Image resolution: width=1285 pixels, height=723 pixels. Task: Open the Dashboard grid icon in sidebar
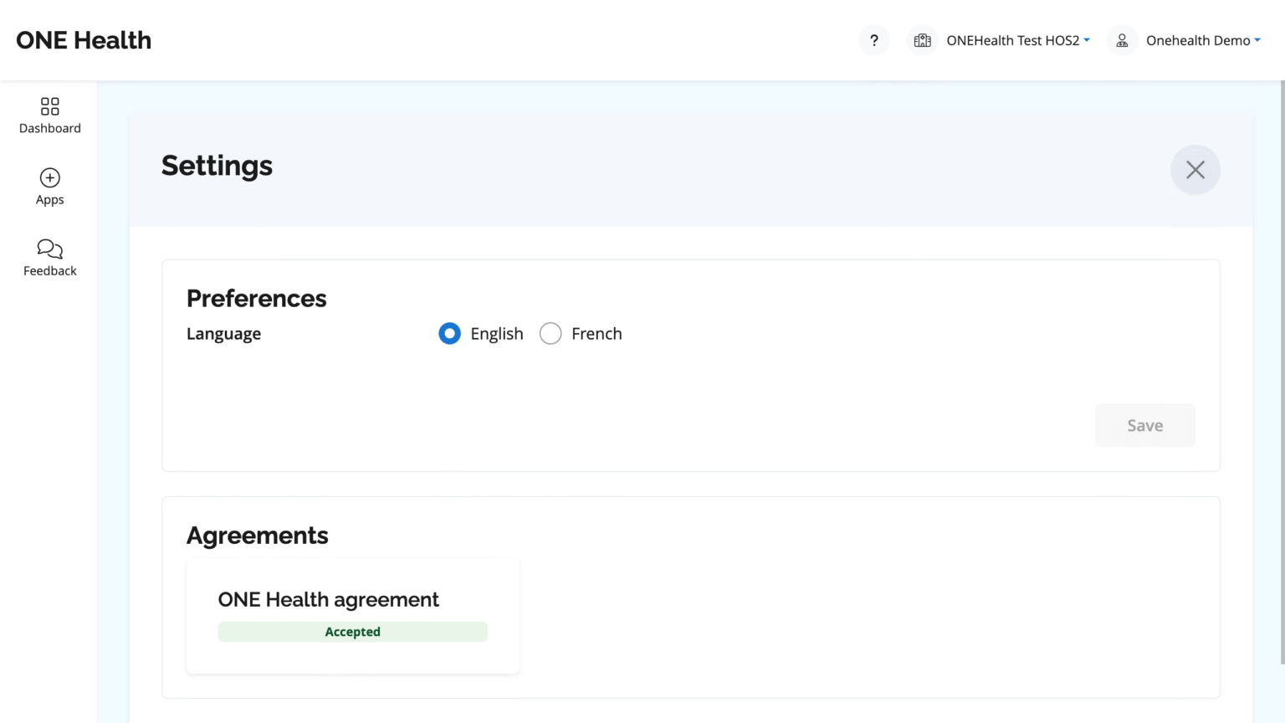point(50,106)
